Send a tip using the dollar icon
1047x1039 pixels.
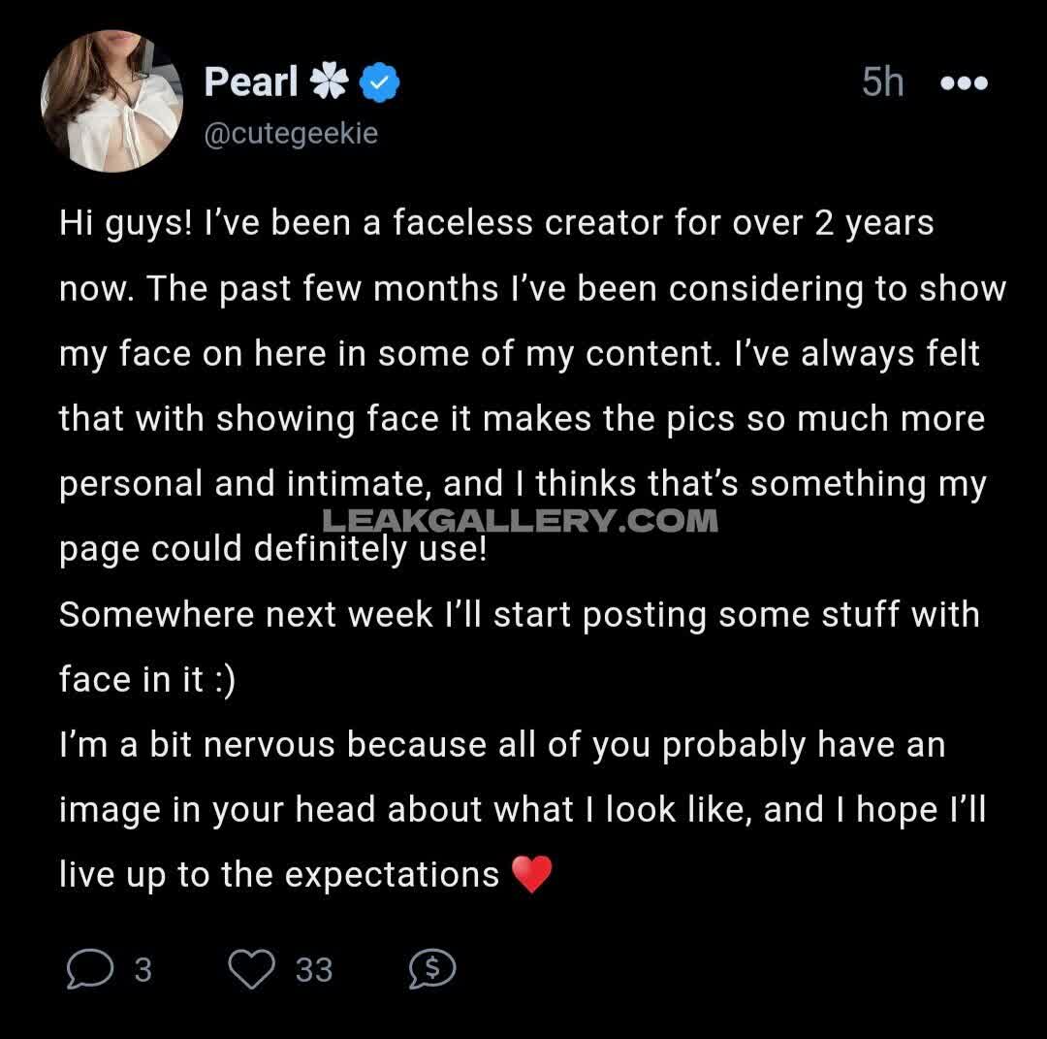tap(432, 968)
